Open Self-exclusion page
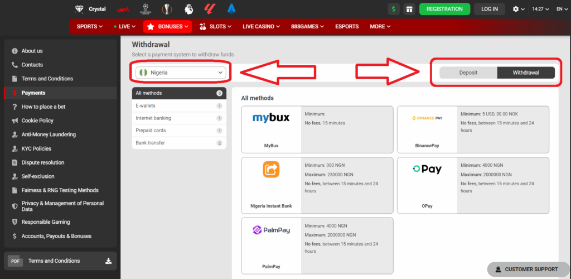Viewport: 571px width, 279px height. pos(60,176)
